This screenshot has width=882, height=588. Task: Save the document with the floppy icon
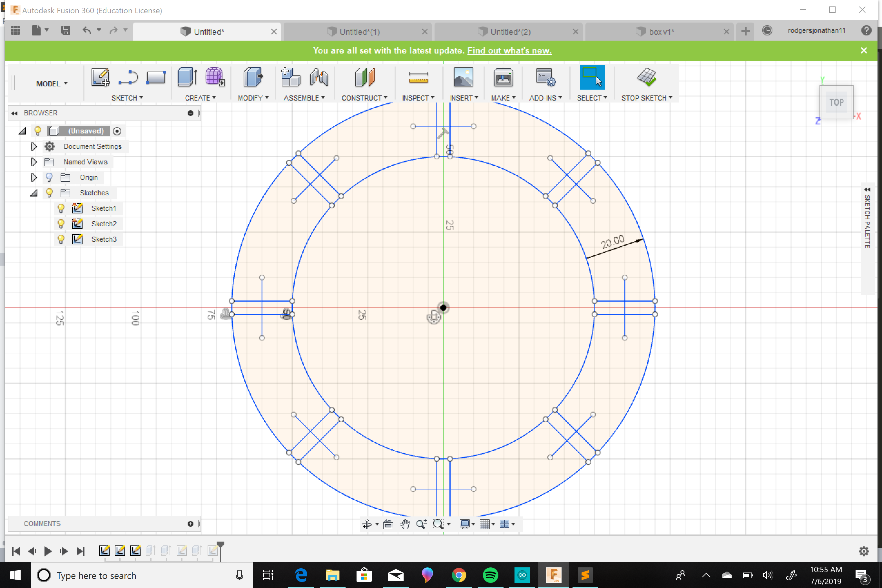point(66,30)
